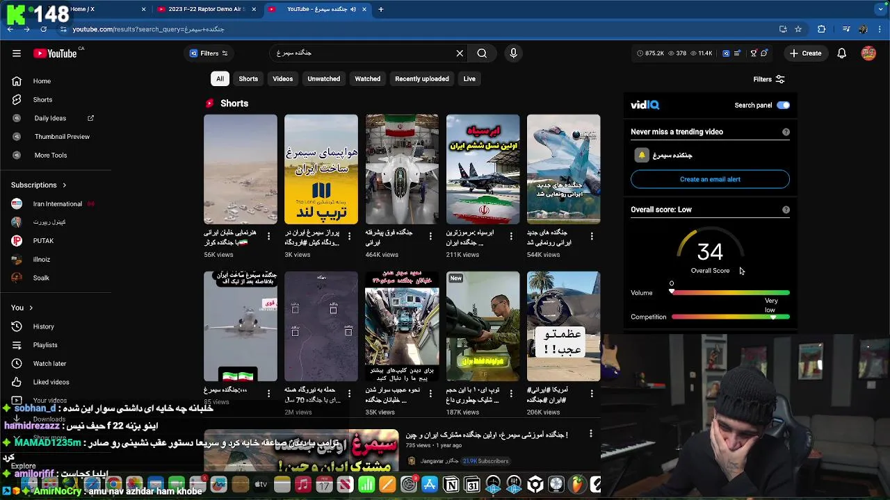
Task: Open more options for Jangavar video result
Action: [x=590, y=434]
